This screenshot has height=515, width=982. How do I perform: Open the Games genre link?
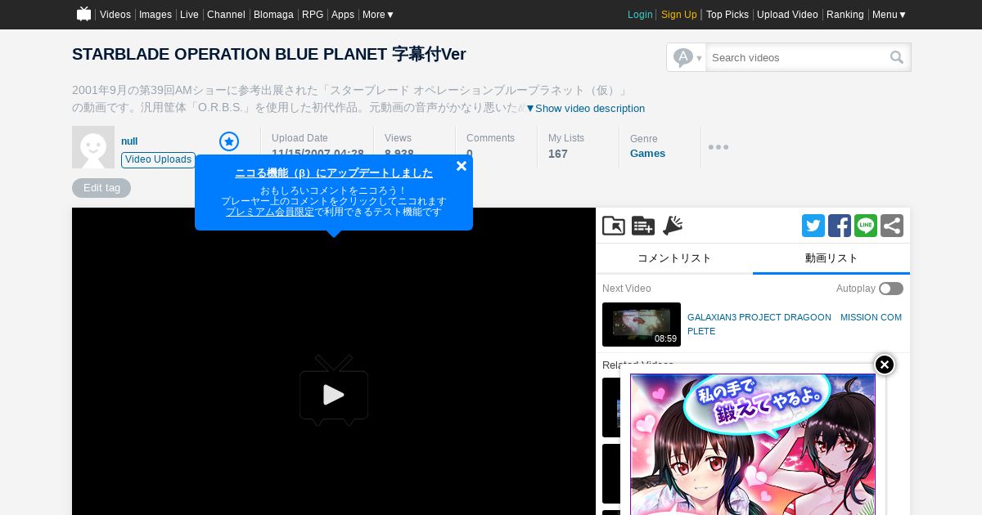[x=647, y=154]
